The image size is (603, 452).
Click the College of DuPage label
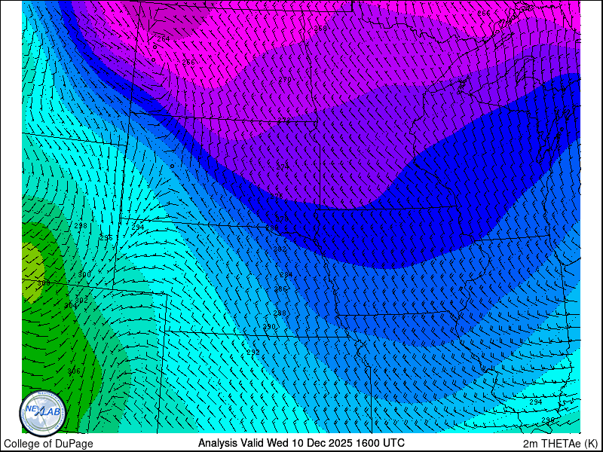[48, 444]
